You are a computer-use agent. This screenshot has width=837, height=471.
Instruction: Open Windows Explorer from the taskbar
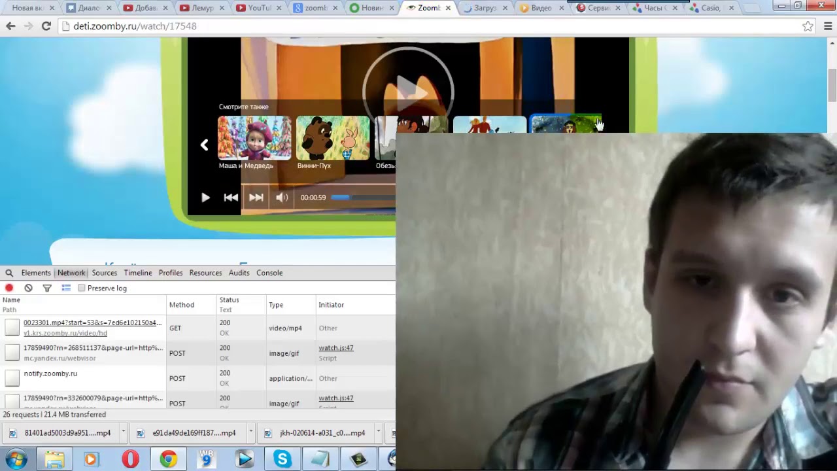click(54, 459)
